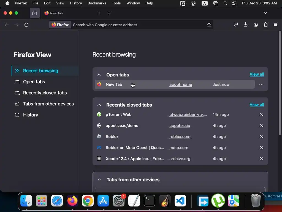Screen dimensions: 282x212
Task: Open the meta.com link
Action: (179, 148)
